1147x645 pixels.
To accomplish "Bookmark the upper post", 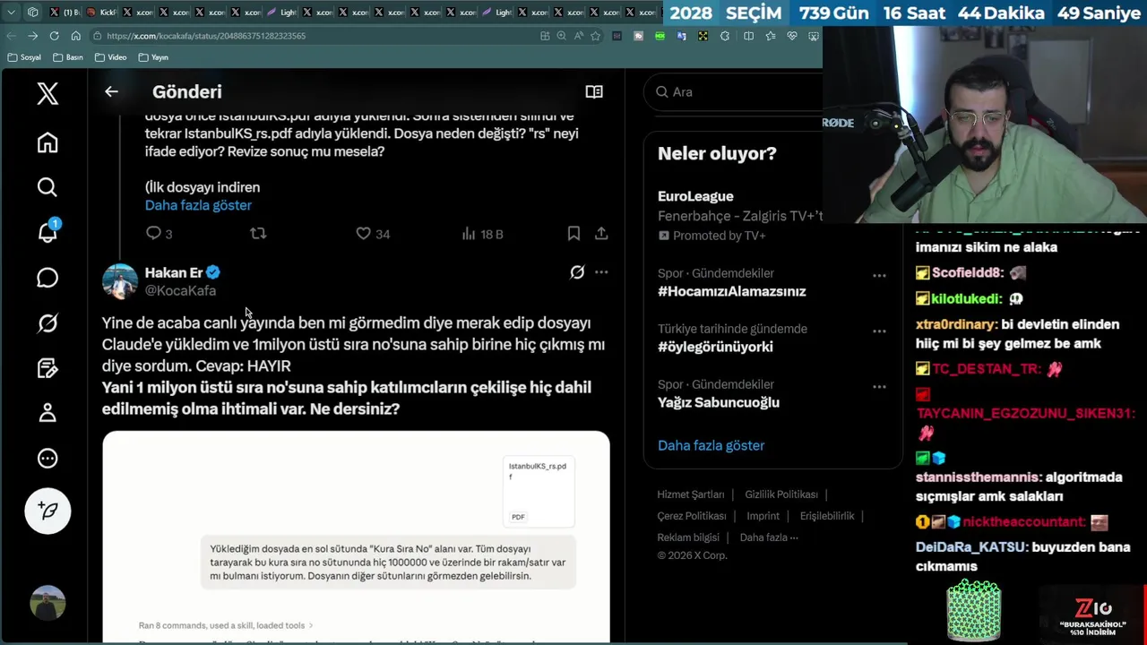I will (x=573, y=233).
